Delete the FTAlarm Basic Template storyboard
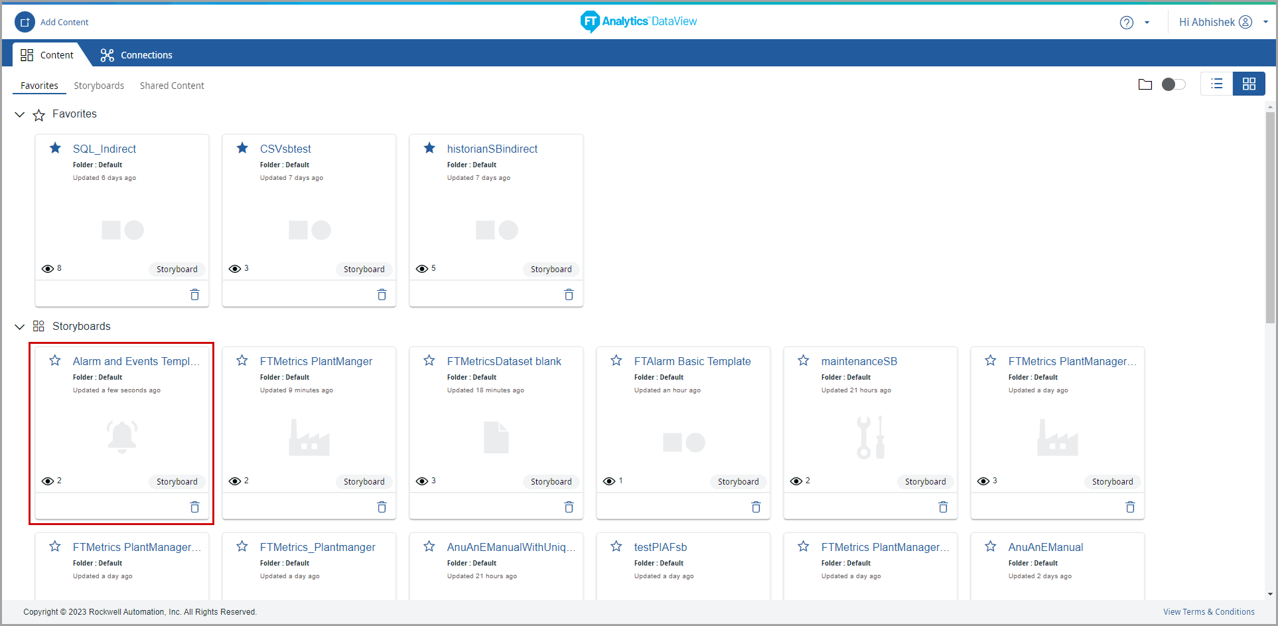This screenshot has height=626, width=1278. pos(756,507)
